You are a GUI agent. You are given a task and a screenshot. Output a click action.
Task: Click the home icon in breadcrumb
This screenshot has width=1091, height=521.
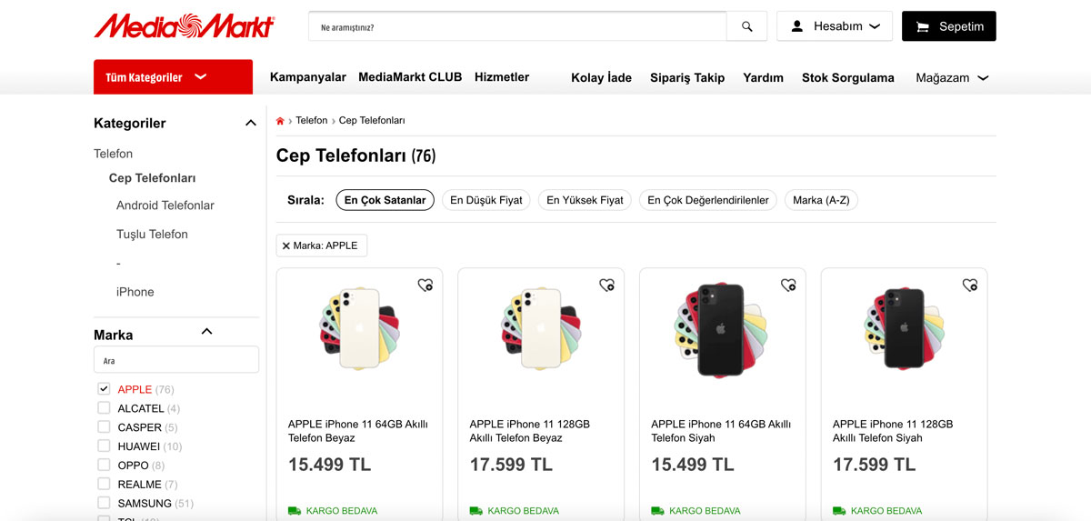[x=280, y=121]
